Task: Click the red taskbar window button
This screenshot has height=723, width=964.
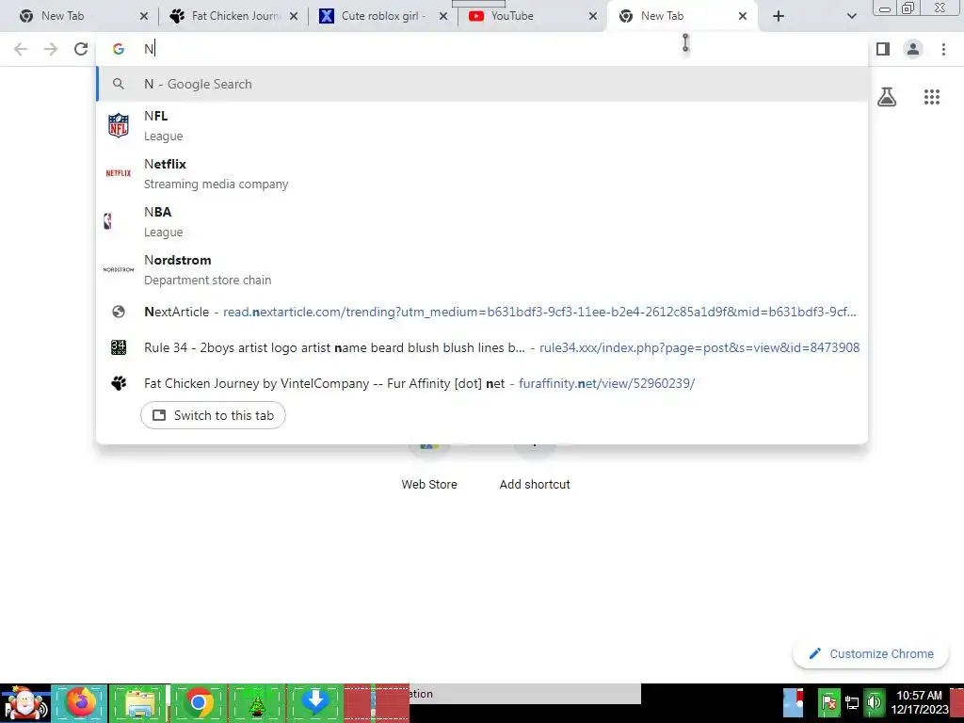Action: coord(377,703)
